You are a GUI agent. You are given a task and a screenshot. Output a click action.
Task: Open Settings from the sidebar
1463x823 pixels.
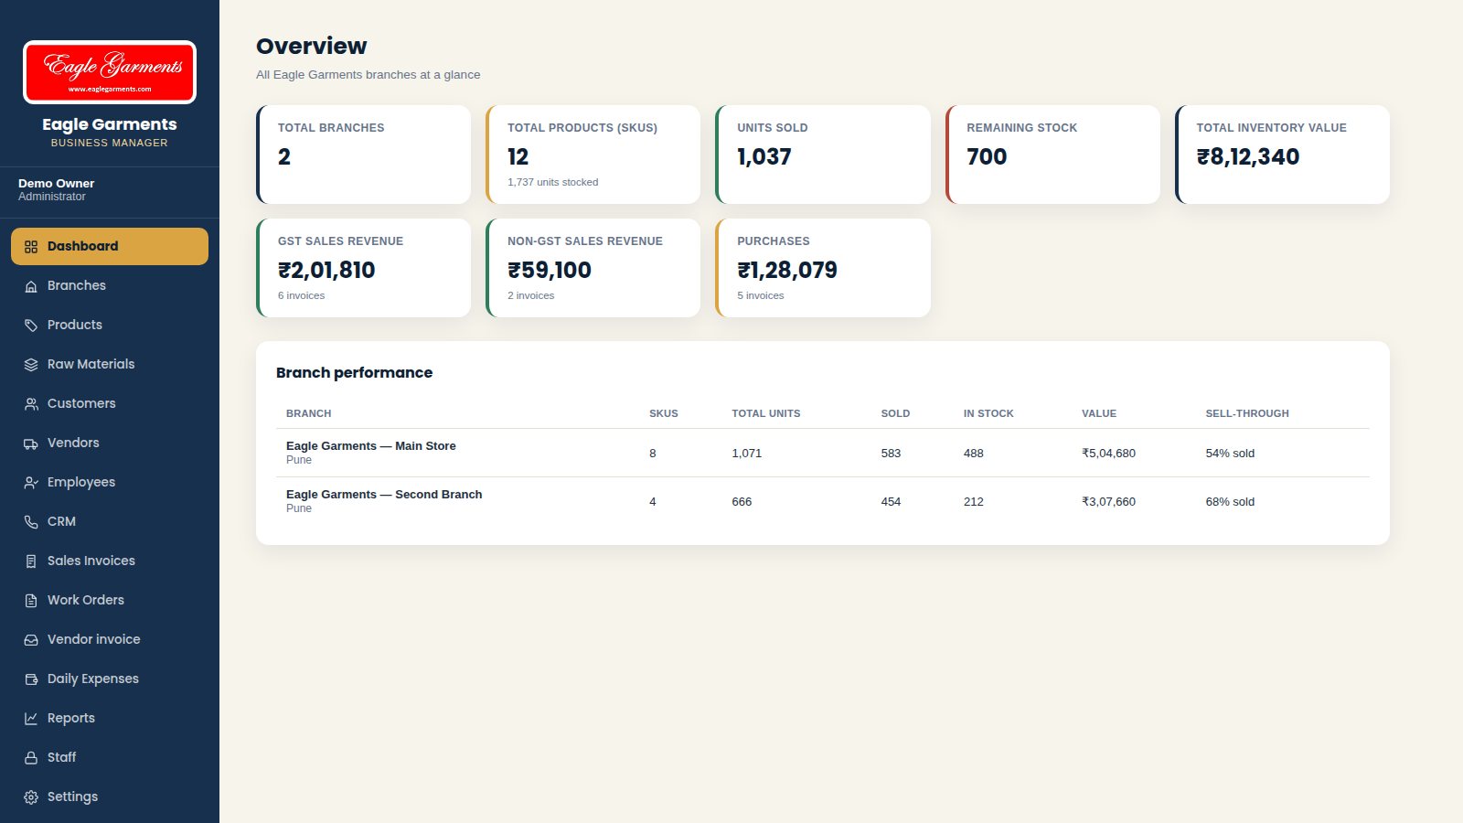(110, 797)
